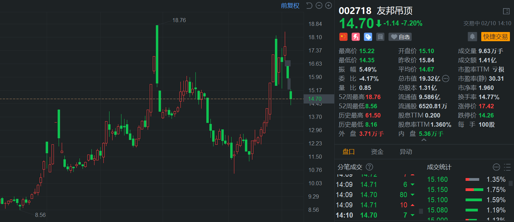The height and width of the screenshot is (222, 514).
Task: Toggle the side panel layout icon
Action: coord(506,11)
